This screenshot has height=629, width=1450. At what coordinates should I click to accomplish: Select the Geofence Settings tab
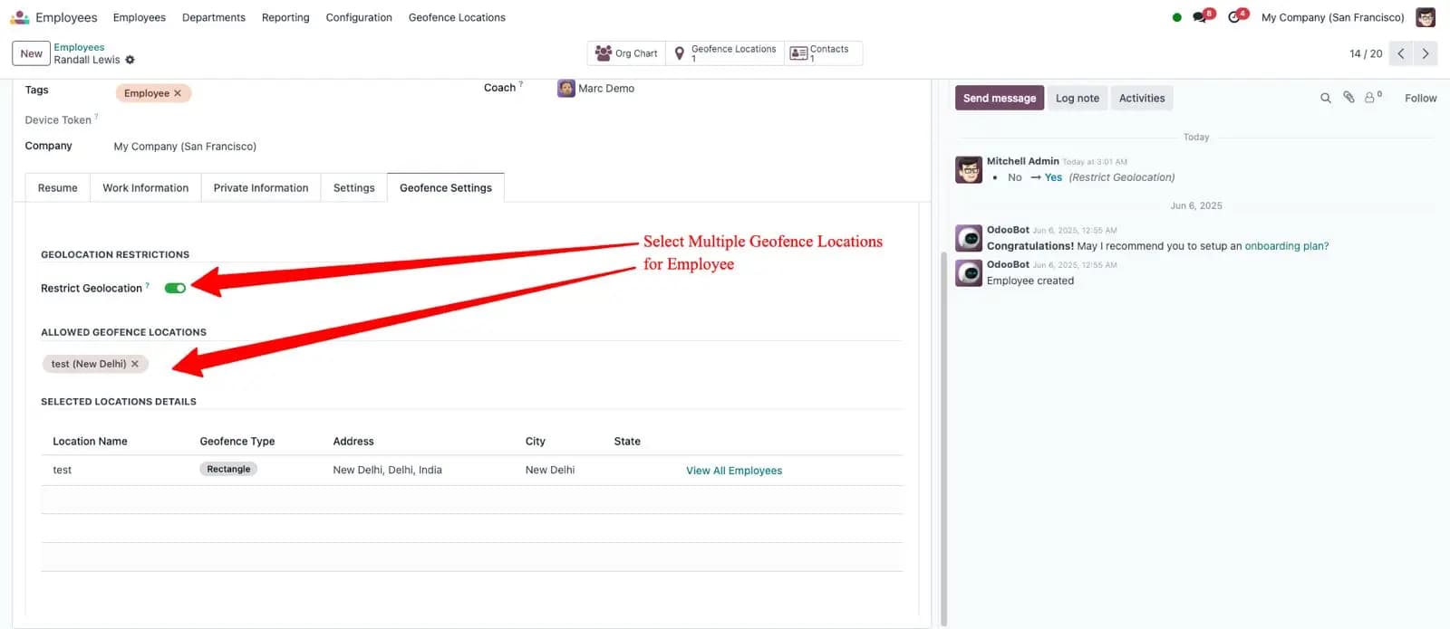[446, 187]
